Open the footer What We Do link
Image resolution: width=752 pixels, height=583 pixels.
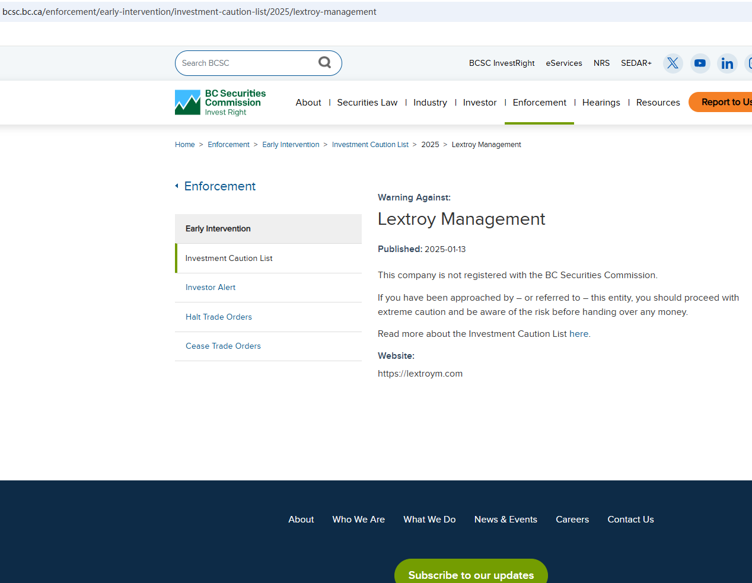pos(429,520)
